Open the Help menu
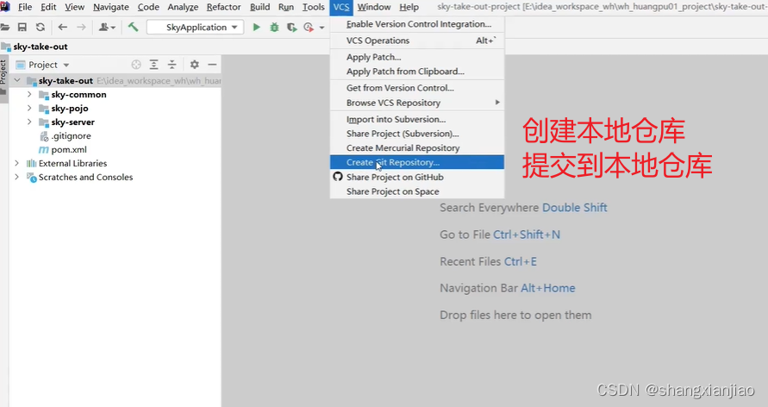The width and height of the screenshot is (768, 407). (409, 7)
